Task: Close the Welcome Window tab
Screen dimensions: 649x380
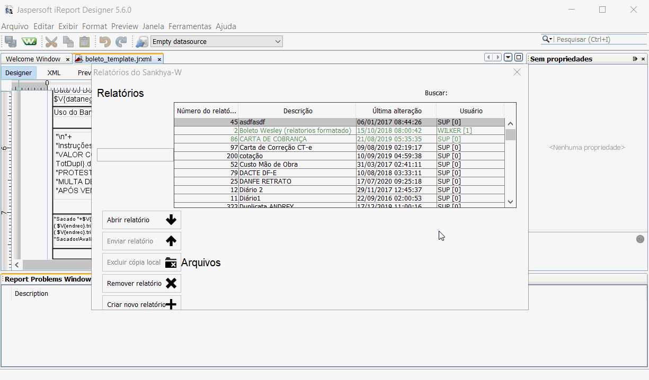Action: point(68,59)
